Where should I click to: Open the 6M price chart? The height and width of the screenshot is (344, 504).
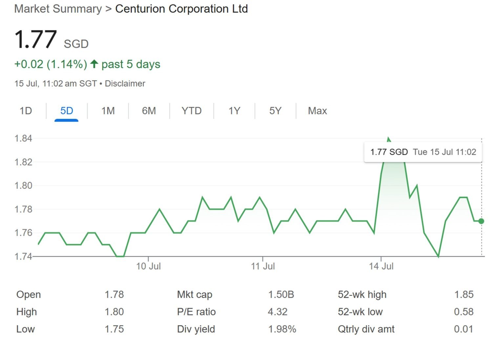click(149, 111)
